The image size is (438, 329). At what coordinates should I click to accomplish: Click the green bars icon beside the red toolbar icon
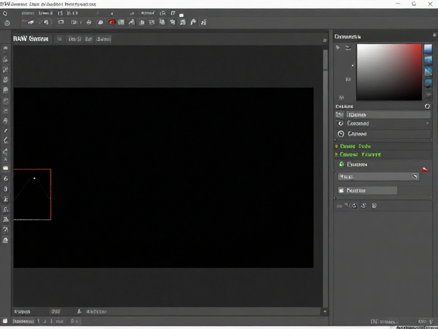pos(121,23)
